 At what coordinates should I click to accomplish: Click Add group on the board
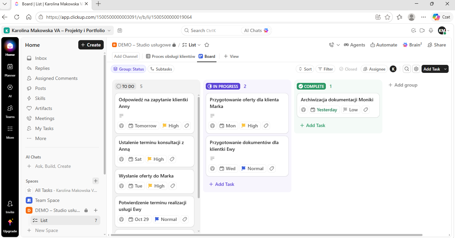coord(403,85)
